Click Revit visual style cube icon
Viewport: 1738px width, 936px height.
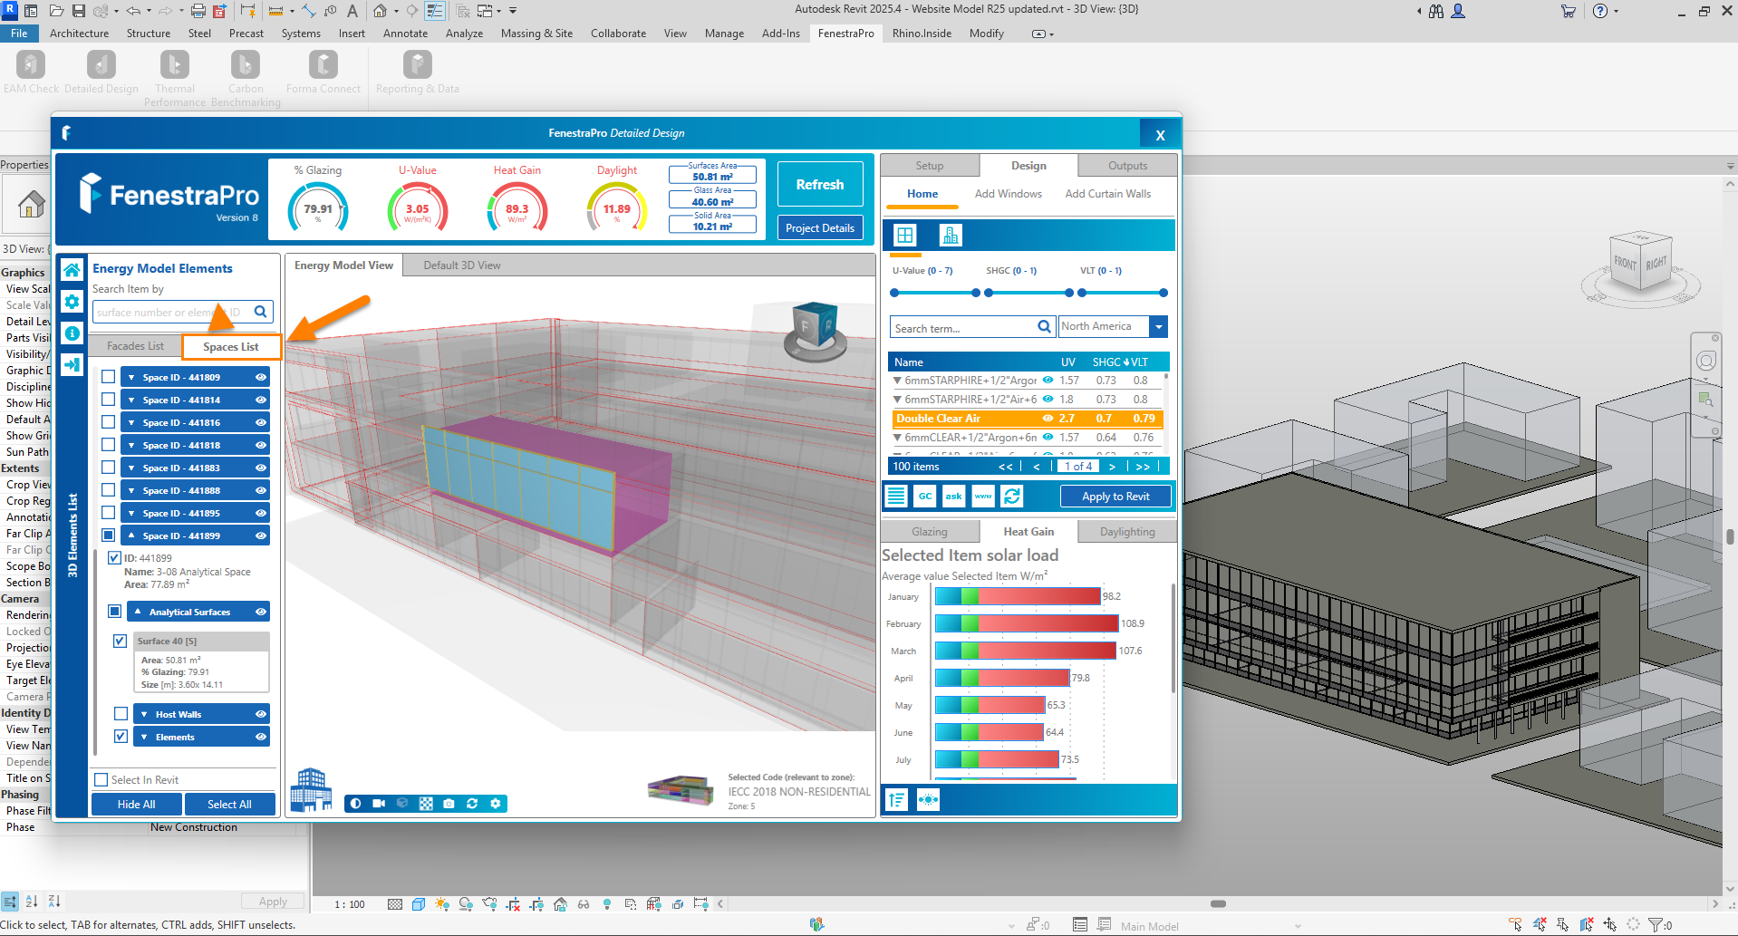[419, 904]
